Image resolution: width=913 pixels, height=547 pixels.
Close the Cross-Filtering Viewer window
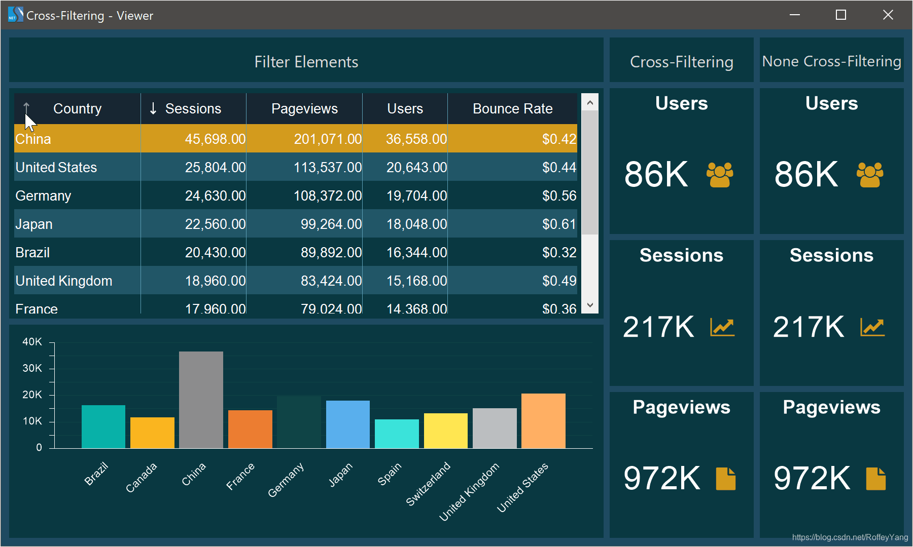[888, 15]
